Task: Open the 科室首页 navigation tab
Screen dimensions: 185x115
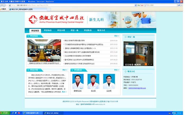Action: tap(35, 31)
